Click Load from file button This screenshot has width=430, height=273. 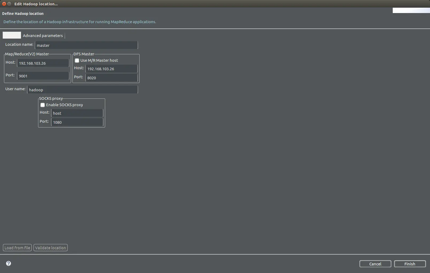click(x=17, y=248)
